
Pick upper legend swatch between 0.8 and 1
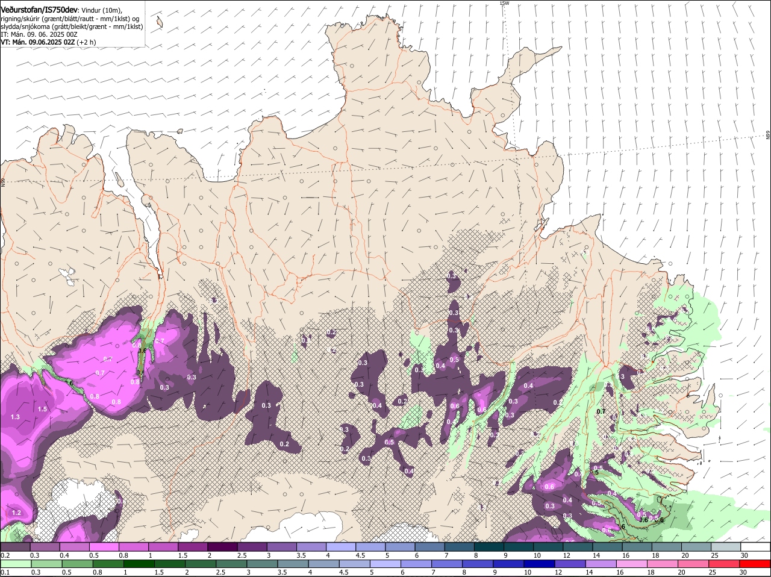click(134, 547)
